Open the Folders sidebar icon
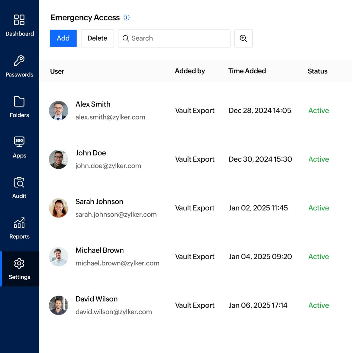Viewport: 352px width, 353px height. click(x=19, y=102)
